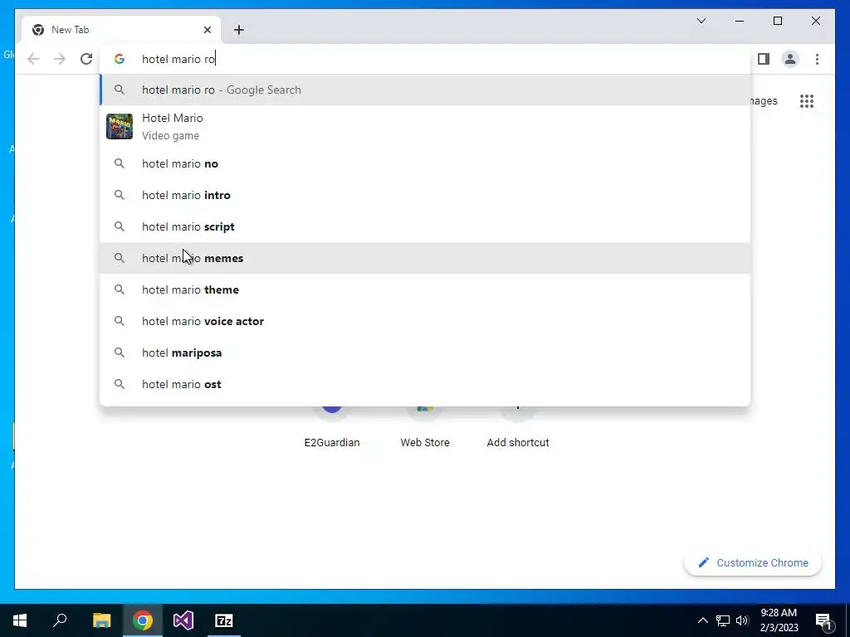Click the browser Forward arrow

click(60, 59)
